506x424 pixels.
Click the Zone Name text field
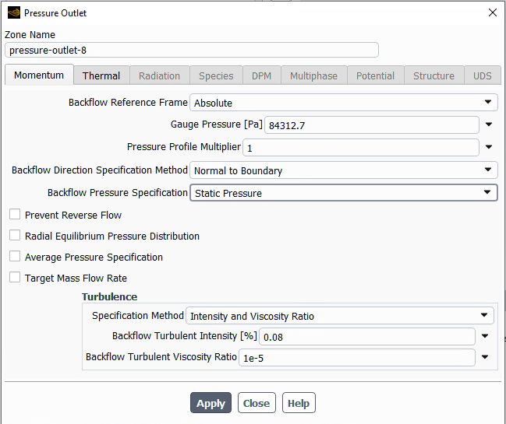192,50
